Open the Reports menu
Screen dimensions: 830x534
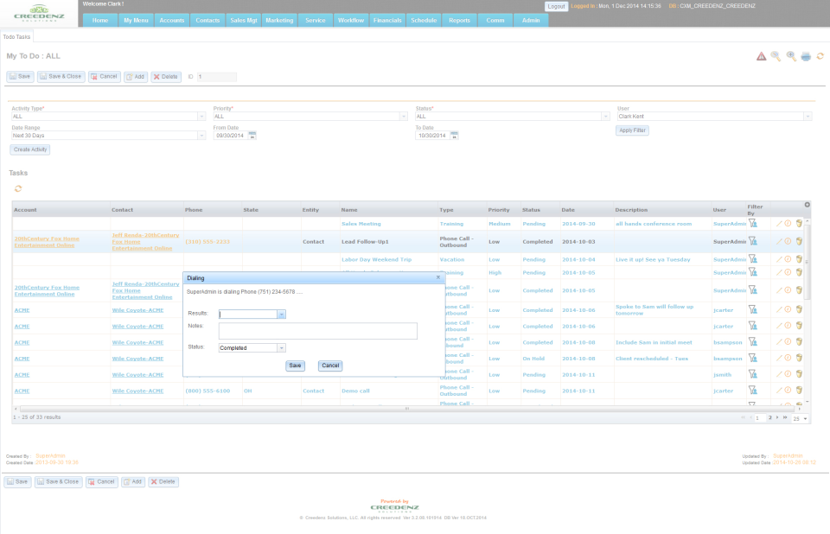[x=459, y=20]
